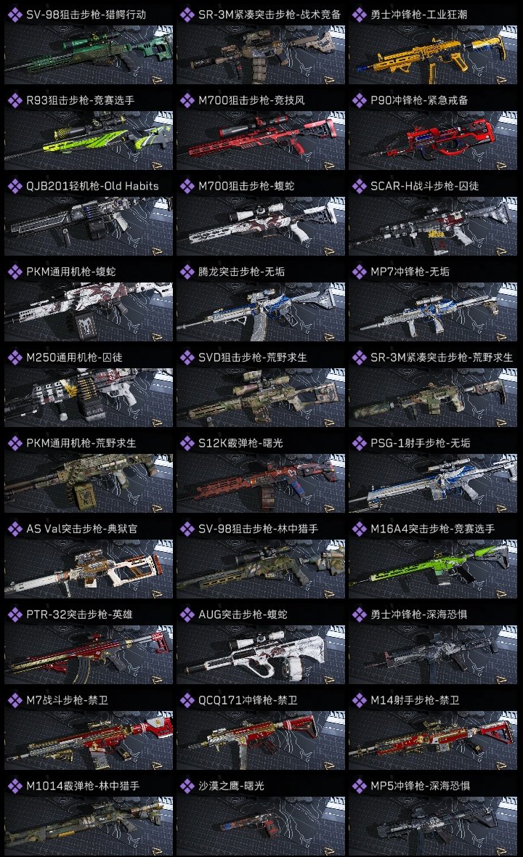Screen dimensions: 523x857
Task: Open the M16A4突击步枪-竞赛选手 green rifle thumbnail
Action: click(433, 569)
